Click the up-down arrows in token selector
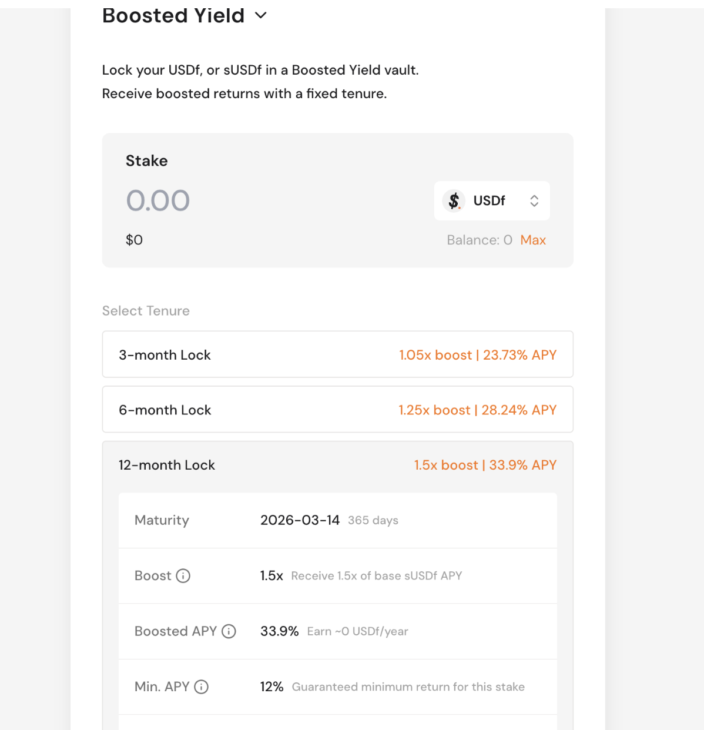The image size is (704, 730). click(x=534, y=201)
